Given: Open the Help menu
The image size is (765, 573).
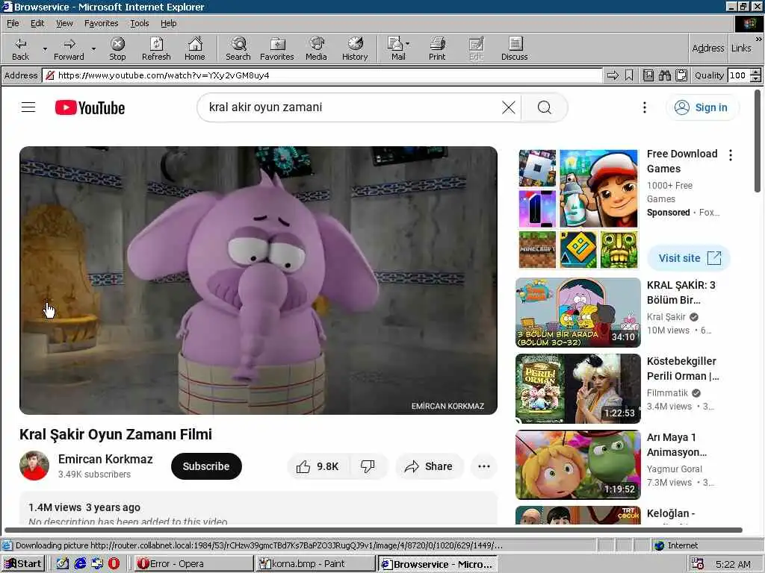Looking at the screenshot, I should coord(168,23).
